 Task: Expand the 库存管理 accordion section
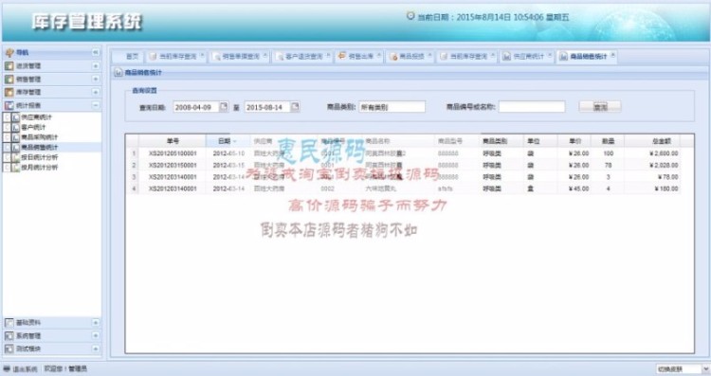(x=95, y=93)
